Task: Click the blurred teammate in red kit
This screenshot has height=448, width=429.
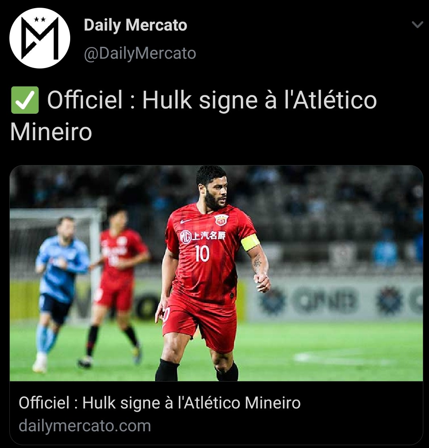Action: [x=116, y=286]
